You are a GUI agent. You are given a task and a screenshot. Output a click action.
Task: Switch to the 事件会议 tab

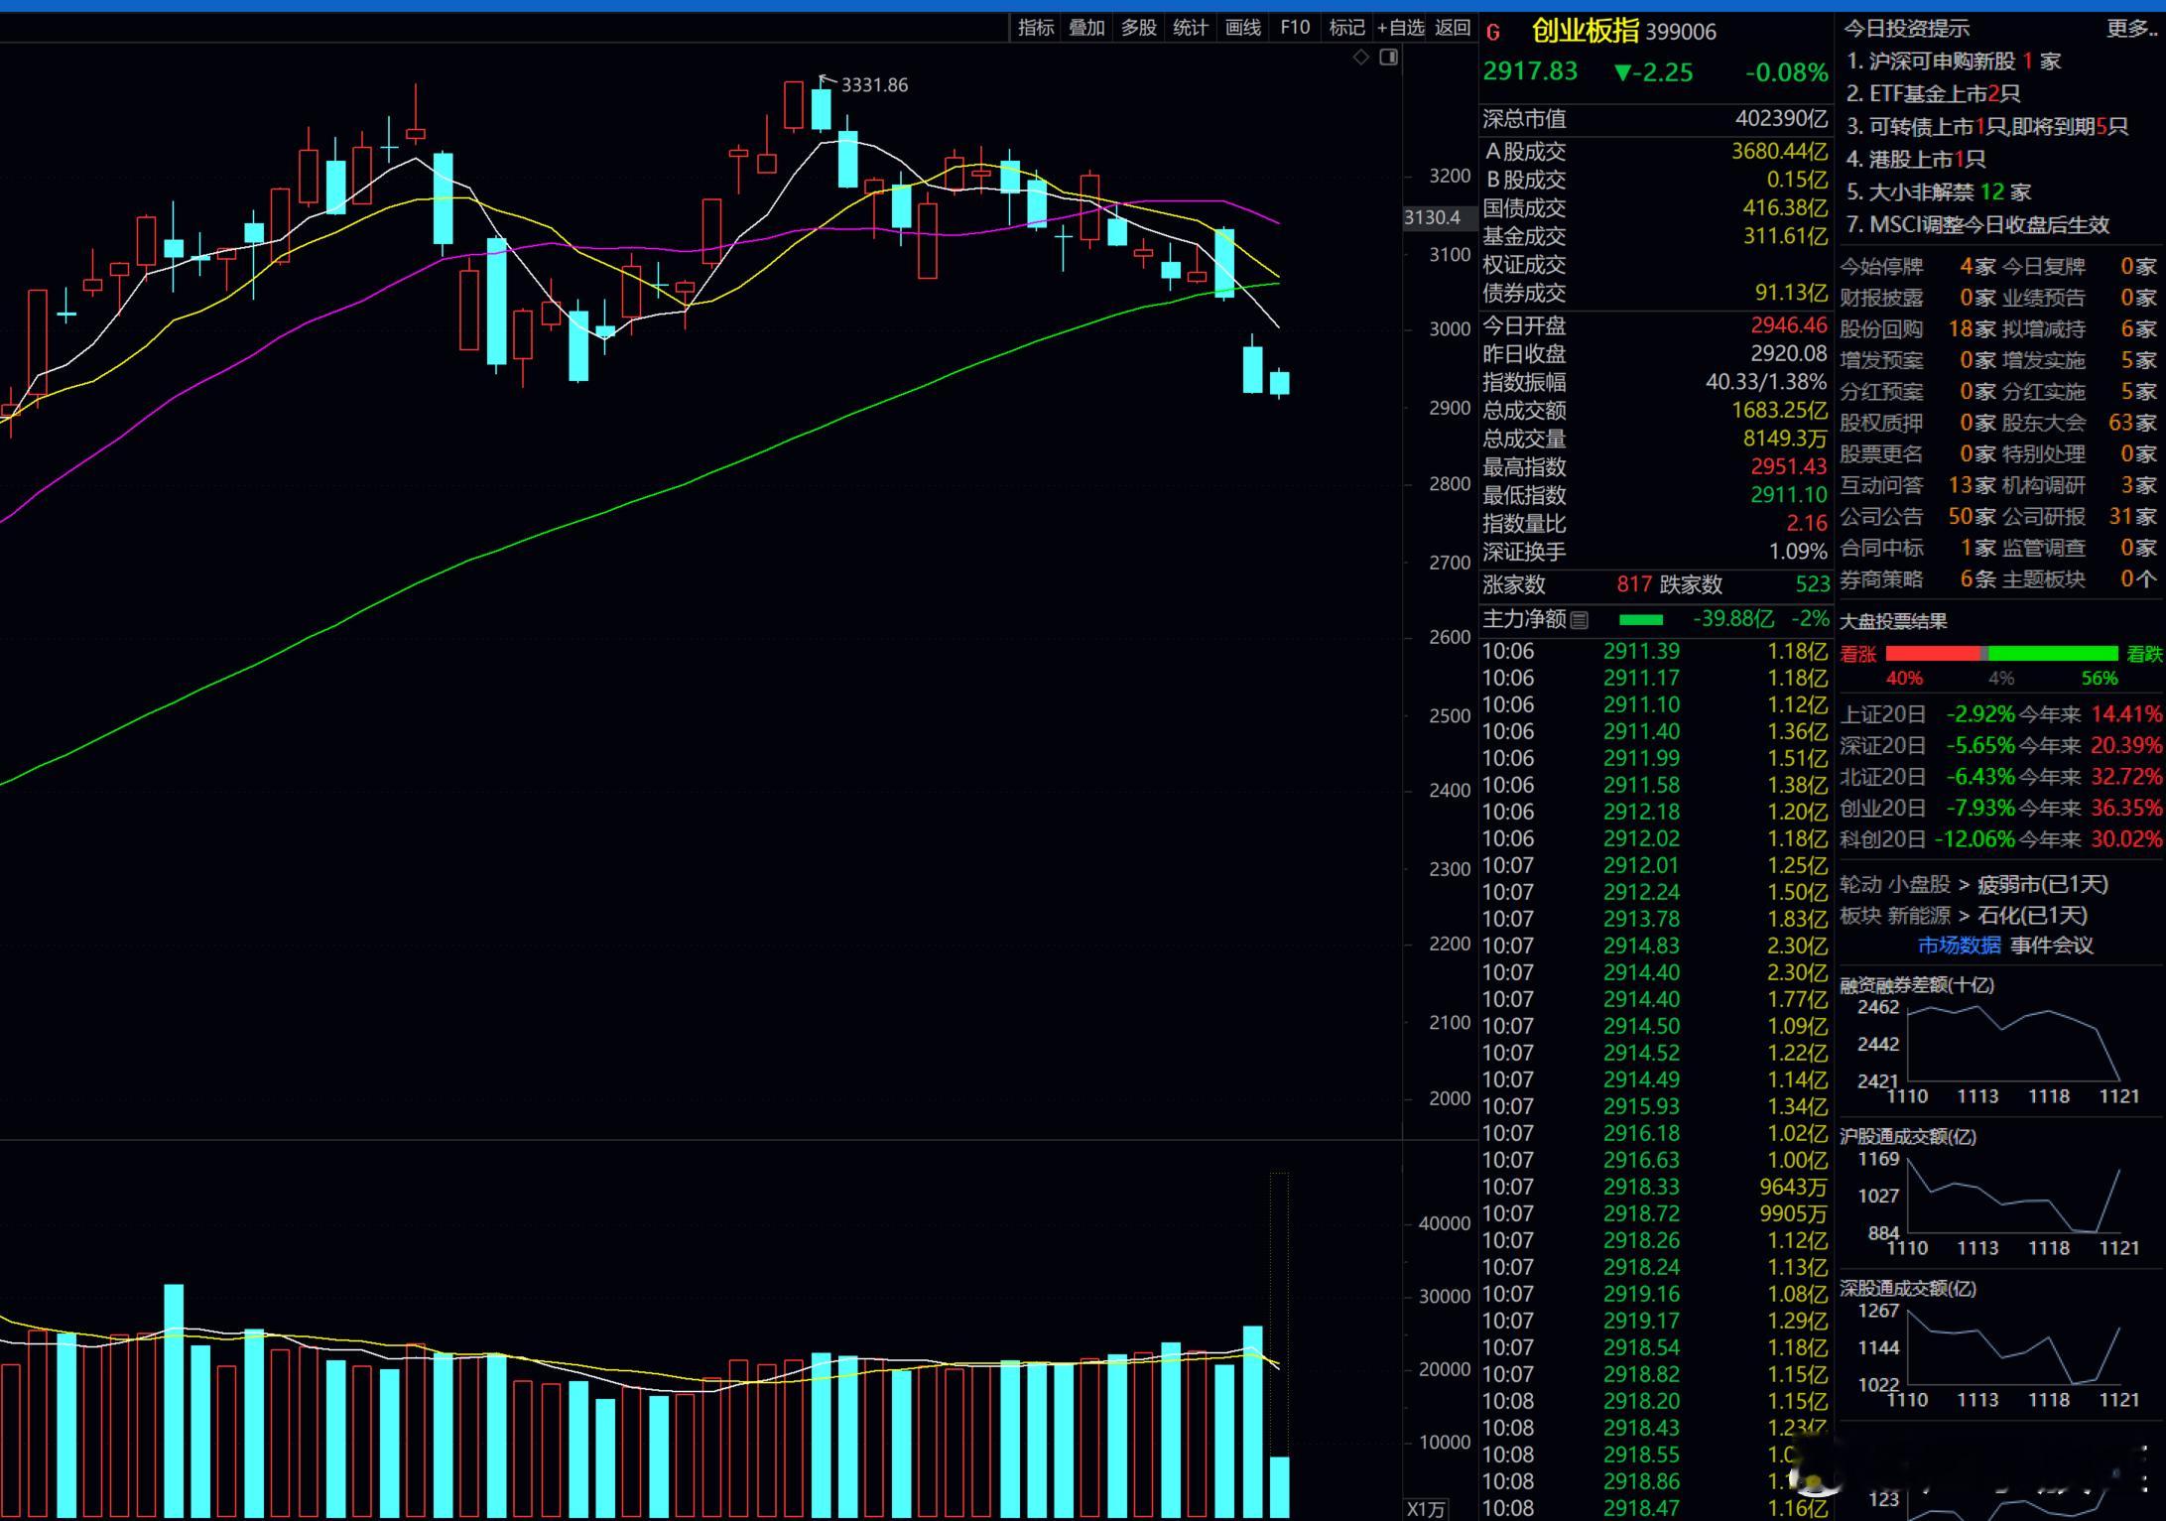click(2051, 946)
